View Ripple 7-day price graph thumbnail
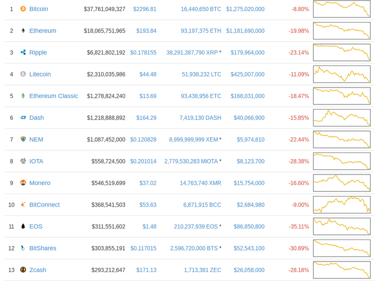This screenshot has width=375, height=281. pos(342,52)
